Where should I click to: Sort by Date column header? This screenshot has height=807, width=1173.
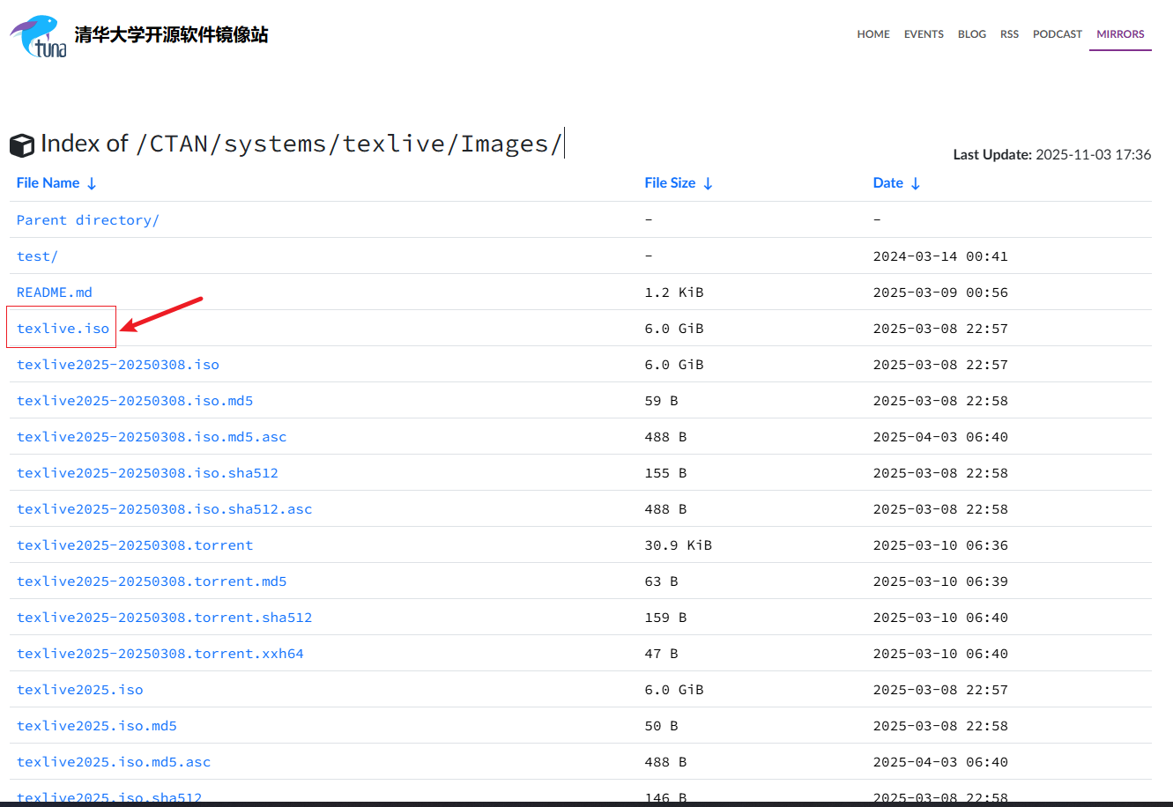896,183
